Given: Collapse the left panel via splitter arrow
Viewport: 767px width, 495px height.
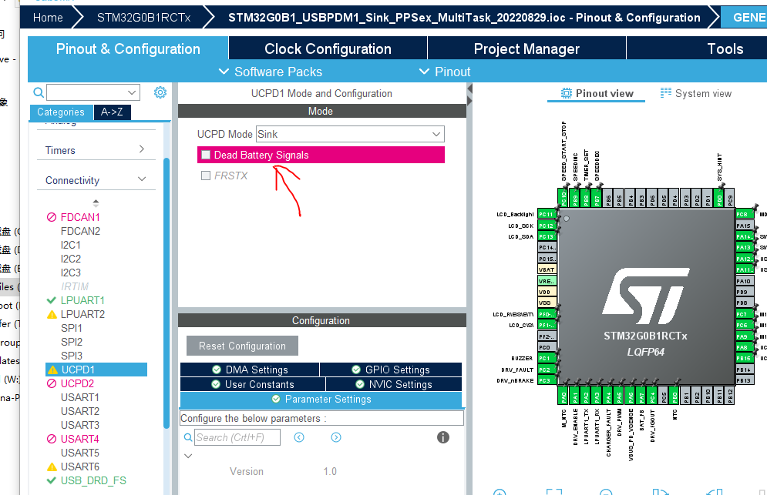Looking at the screenshot, I should [x=469, y=89].
